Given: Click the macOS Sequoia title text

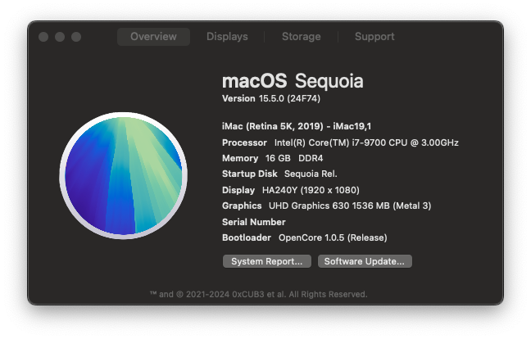Looking at the screenshot, I should [293, 81].
